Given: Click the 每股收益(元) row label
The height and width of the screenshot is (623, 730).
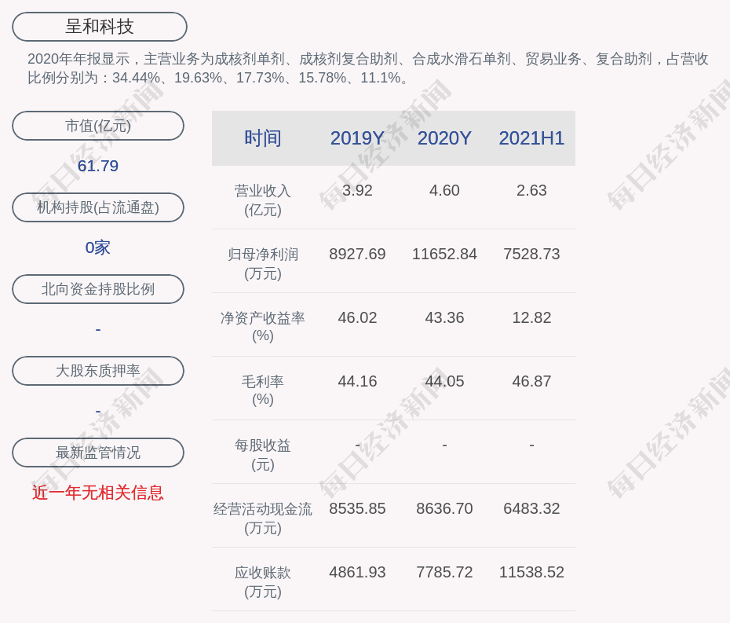Looking at the screenshot, I should point(263,455).
